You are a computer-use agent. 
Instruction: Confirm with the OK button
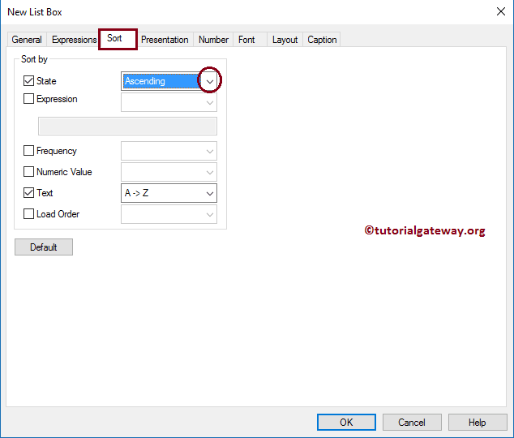pos(346,422)
